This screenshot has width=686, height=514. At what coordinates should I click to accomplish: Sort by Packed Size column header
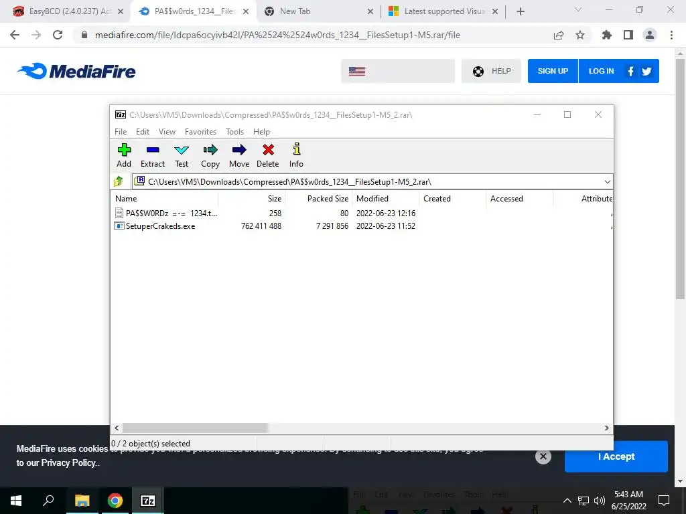(319, 198)
